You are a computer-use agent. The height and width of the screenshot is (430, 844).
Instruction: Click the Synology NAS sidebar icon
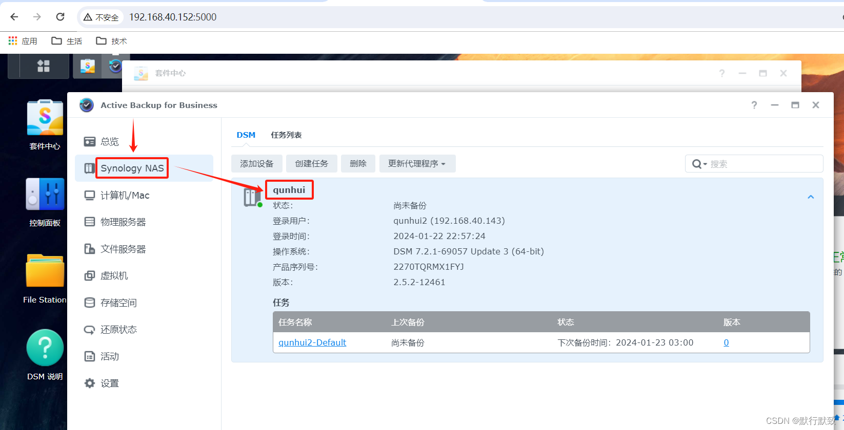(89, 168)
